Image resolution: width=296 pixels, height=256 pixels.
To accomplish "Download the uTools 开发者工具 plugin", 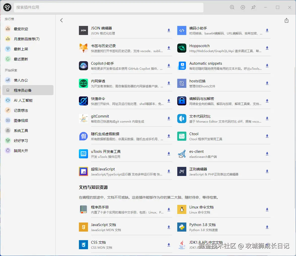I will click(169, 154).
